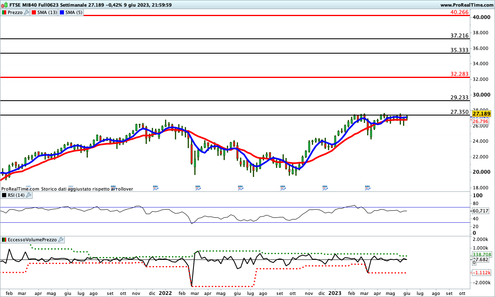The height and width of the screenshot is (297, 495).
Task: Click the red/green Prezzo color icon
Action: click(x=4, y=12)
